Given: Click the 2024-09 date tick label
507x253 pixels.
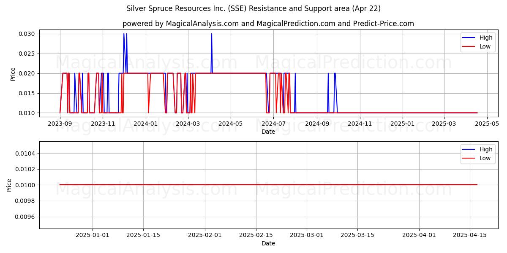Looking at the screenshot, I should point(317,124).
